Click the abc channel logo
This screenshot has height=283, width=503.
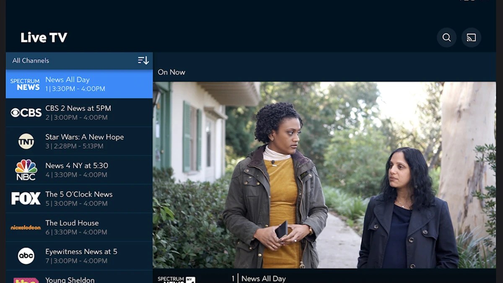point(25,255)
